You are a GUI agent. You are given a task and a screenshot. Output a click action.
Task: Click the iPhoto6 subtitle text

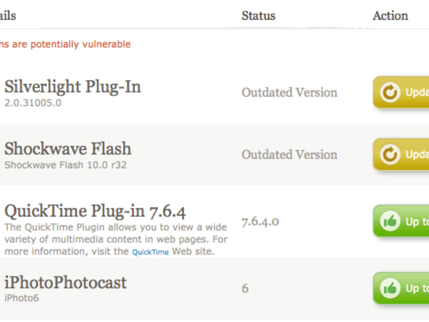click(22, 298)
